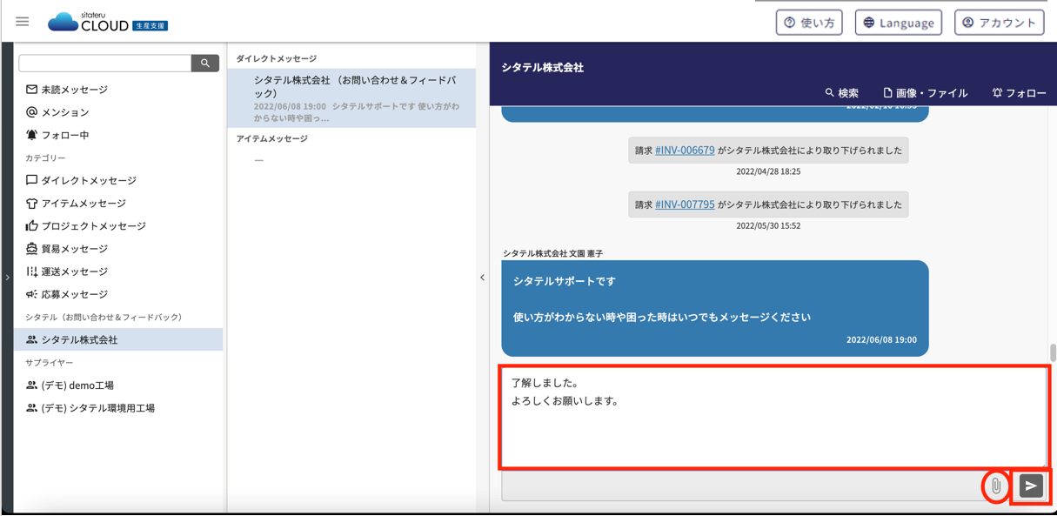This screenshot has width=1057, height=516.
Task: Expand the collapsed left edge panel arrow
Action: [x=7, y=278]
